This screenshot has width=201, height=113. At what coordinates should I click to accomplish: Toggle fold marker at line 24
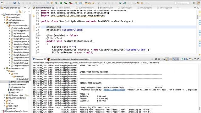40,35
